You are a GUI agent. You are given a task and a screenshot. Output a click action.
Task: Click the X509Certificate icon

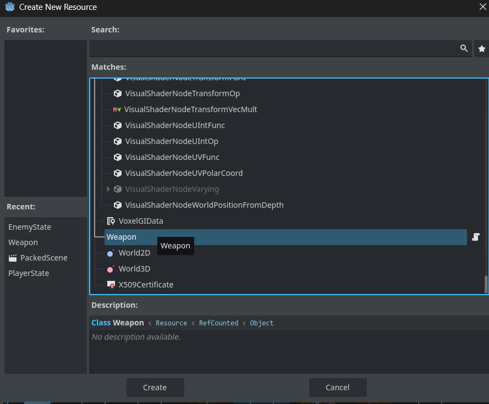pyautogui.click(x=111, y=285)
